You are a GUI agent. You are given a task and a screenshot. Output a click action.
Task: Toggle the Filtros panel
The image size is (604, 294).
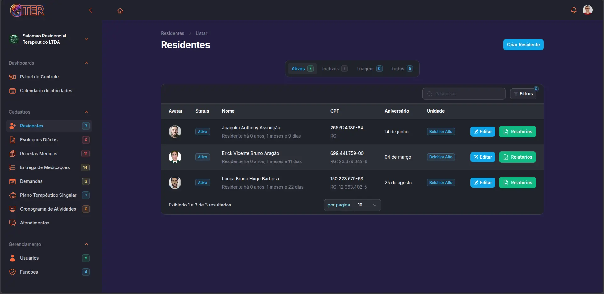point(523,93)
